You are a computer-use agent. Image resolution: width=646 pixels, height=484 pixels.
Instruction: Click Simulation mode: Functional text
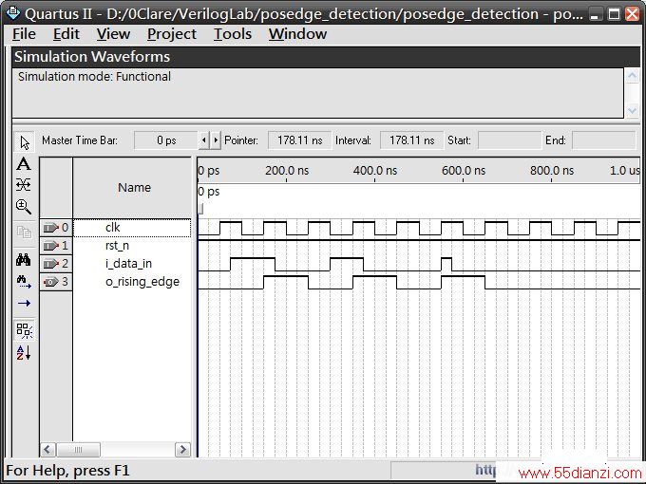coord(94,77)
